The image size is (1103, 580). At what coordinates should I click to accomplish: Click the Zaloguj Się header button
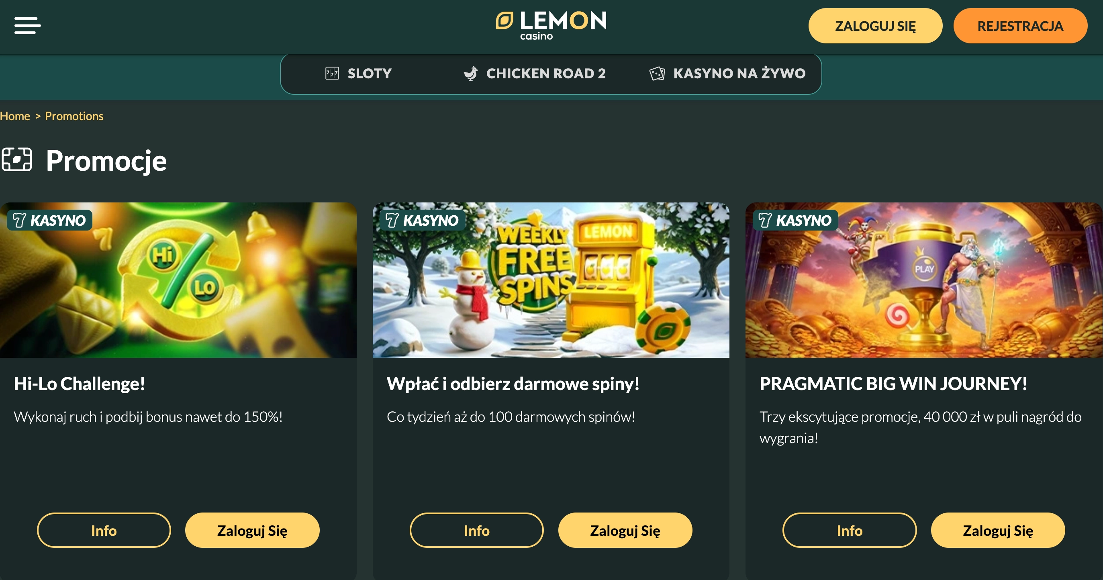pos(875,26)
